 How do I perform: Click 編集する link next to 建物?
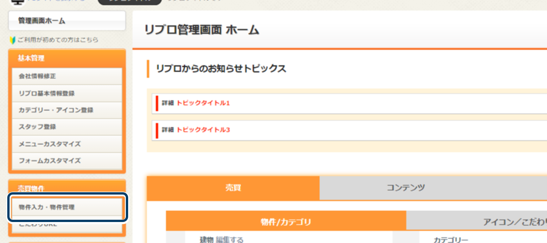point(230,240)
